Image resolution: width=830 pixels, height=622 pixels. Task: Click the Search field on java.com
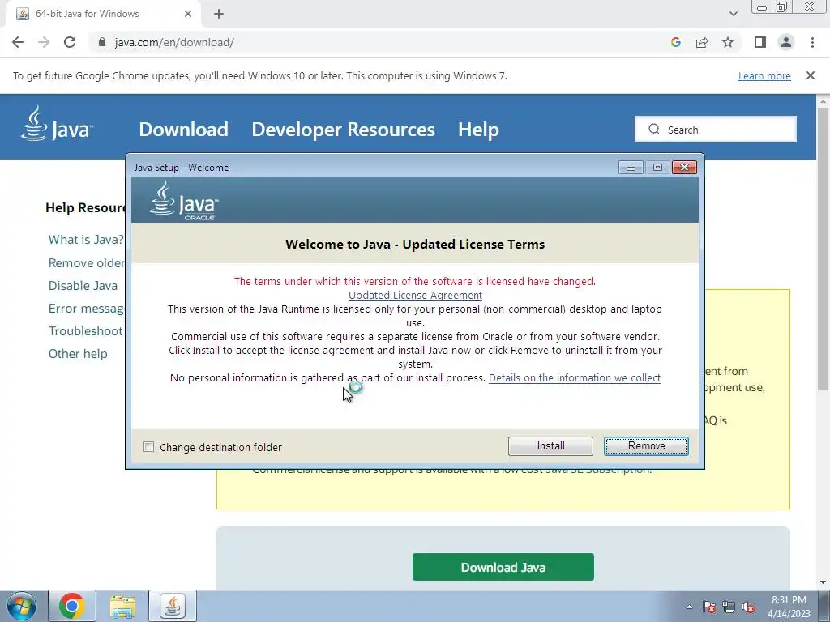(716, 129)
